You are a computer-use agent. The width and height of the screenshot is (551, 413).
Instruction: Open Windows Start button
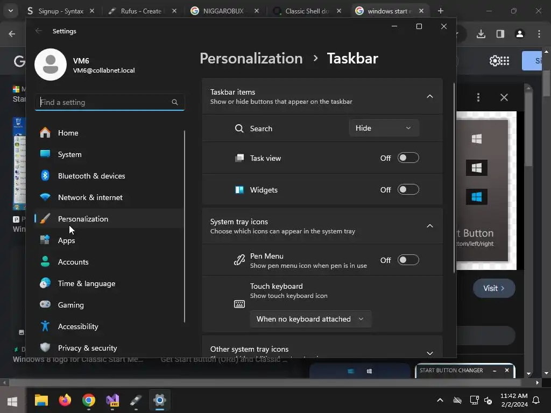click(x=13, y=401)
